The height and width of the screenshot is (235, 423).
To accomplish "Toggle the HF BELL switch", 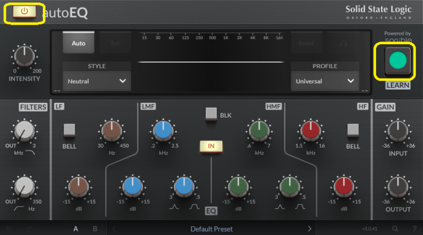I will click(353, 130).
